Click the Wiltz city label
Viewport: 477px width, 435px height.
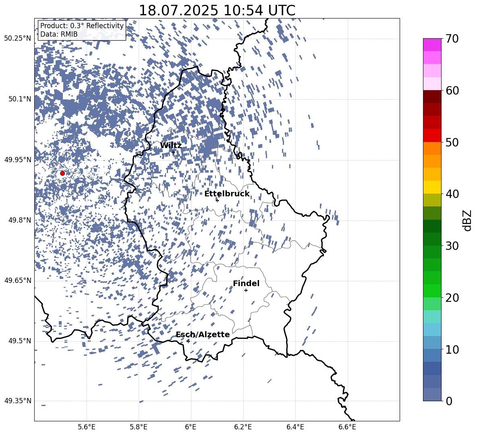tap(171, 146)
